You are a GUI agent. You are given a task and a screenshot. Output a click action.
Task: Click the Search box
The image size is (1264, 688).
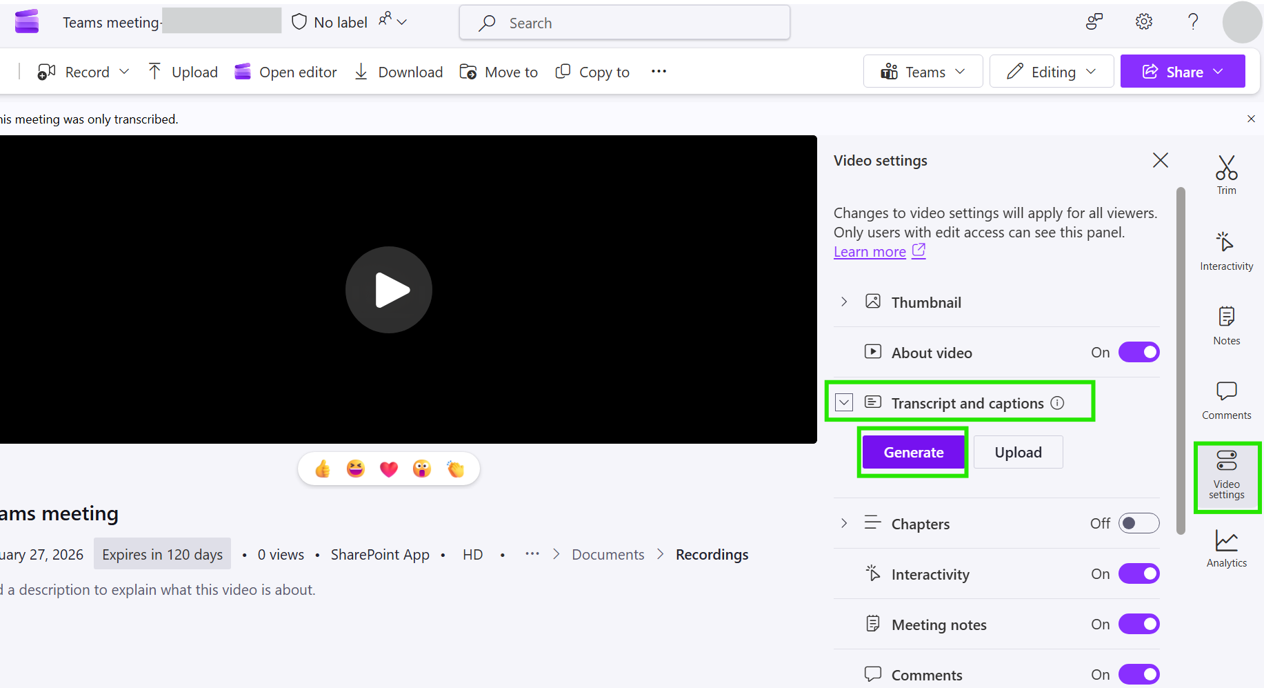tap(625, 23)
